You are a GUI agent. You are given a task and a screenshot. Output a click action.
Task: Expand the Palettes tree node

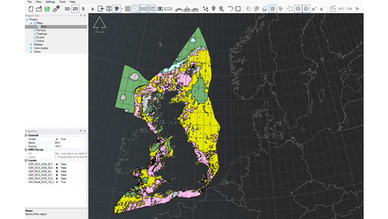coord(31,44)
